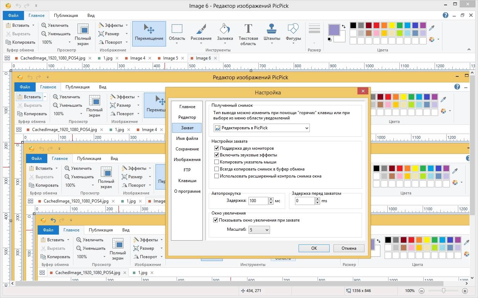Close the Image 6 document tab

pos(215,58)
